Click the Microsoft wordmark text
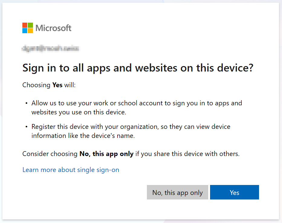This screenshot has height=223, width=282. tap(53, 28)
